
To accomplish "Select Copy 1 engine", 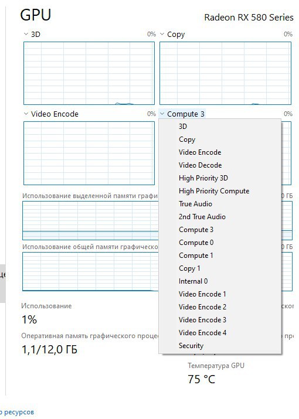I will tap(220, 268).
